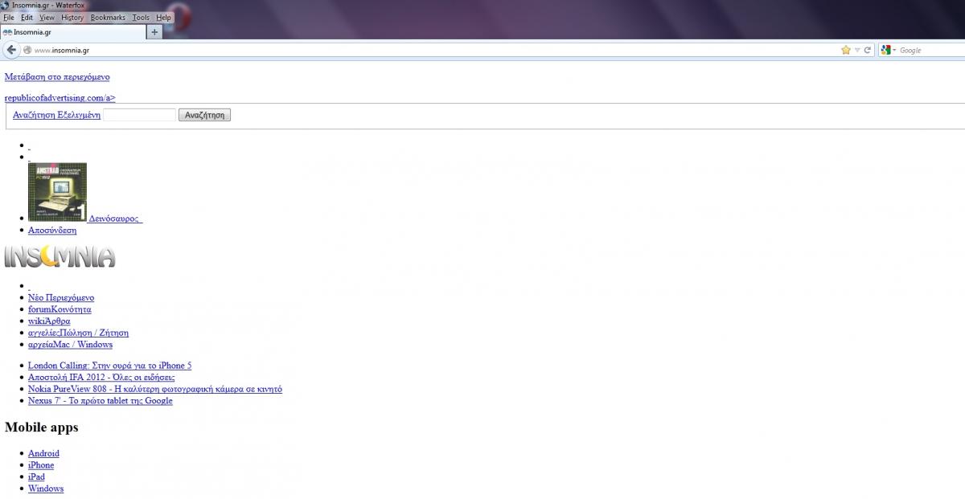
Task: Click the iPhone mobile apps link
Action: (41, 465)
